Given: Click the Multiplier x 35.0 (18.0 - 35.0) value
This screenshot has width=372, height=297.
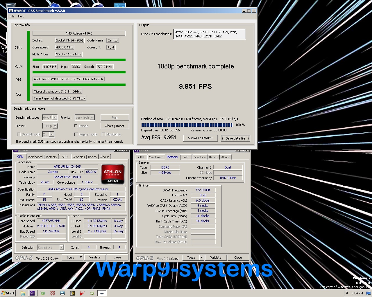Looking at the screenshot, I should pos(51,226).
